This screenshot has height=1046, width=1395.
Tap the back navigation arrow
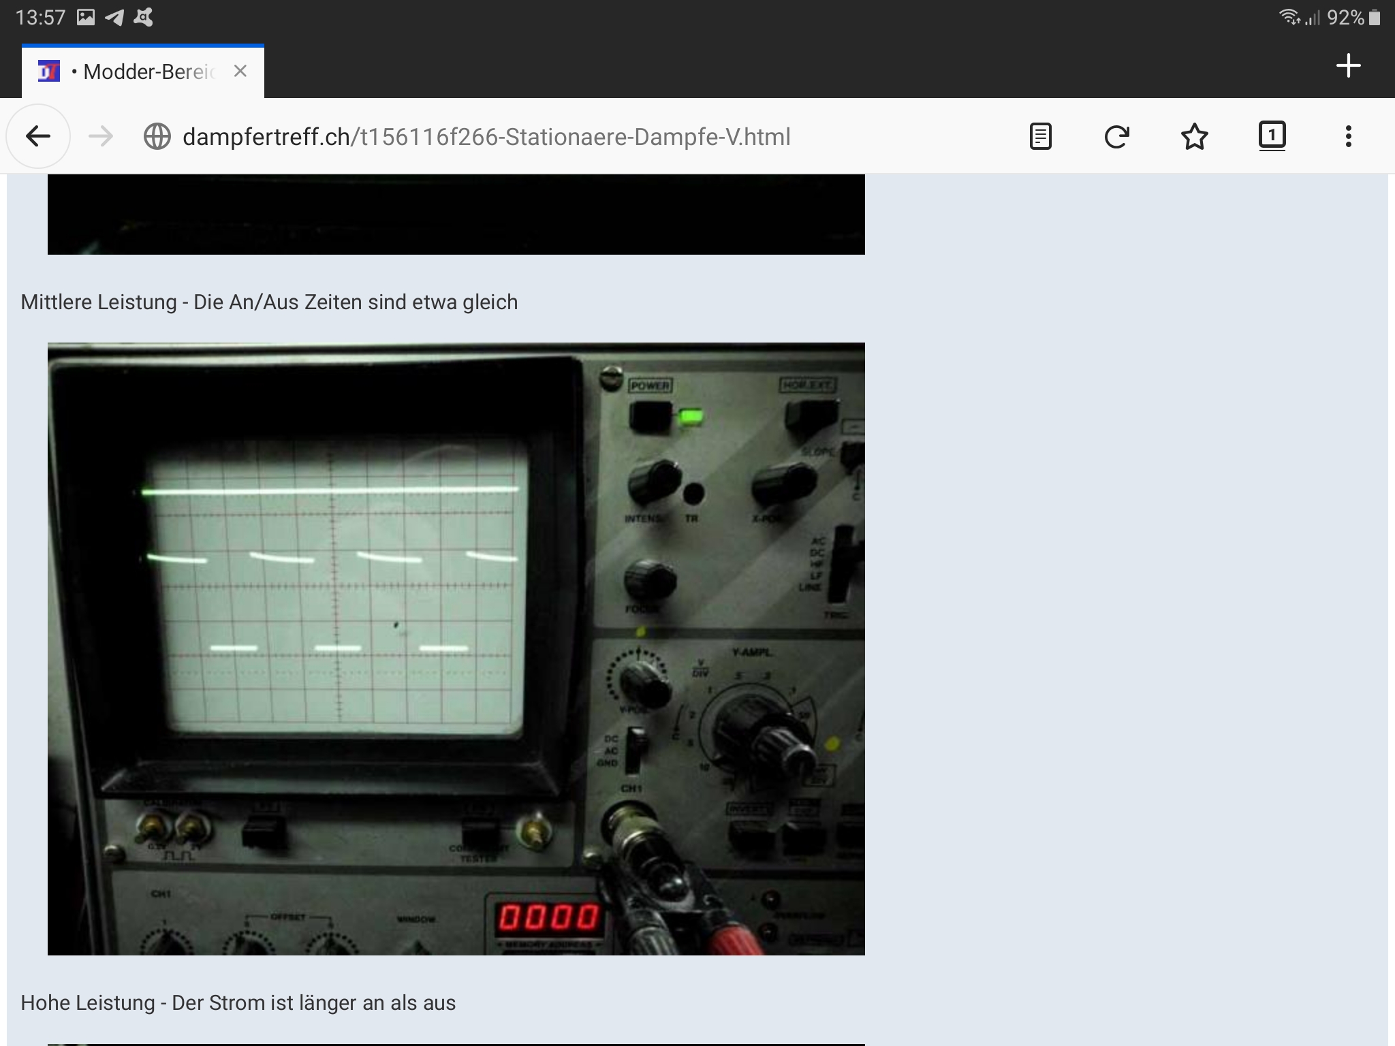click(x=38, y=137)
